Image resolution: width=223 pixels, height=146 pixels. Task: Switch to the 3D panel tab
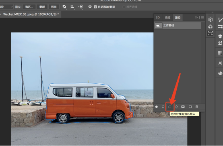[x=158, y=18]
